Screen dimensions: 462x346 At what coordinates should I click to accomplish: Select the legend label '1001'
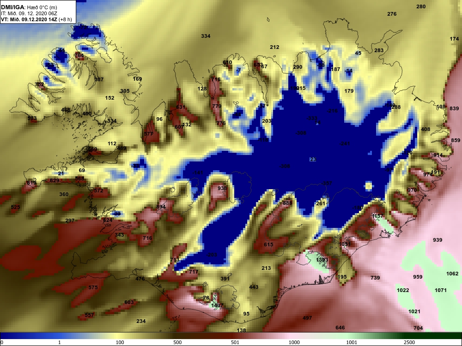point(352,342)
